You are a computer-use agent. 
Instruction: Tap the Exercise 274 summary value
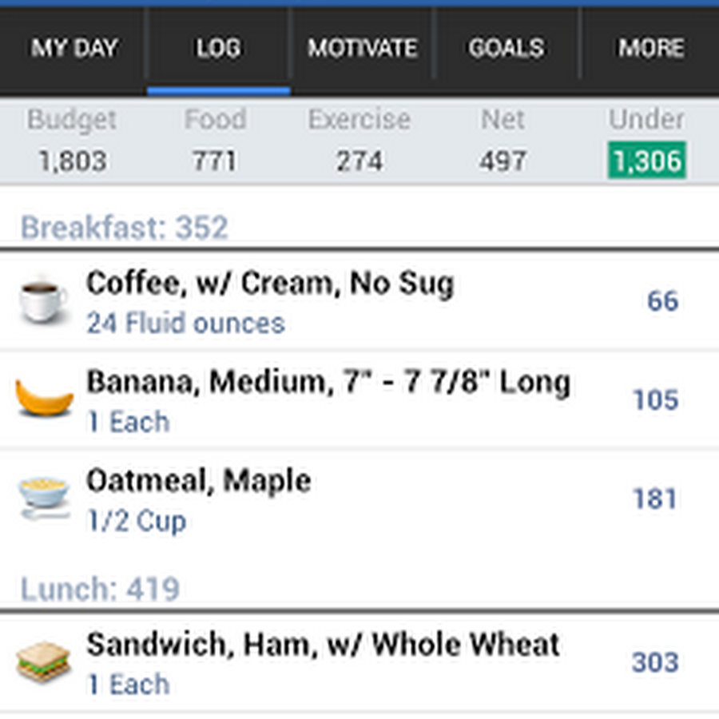pos(359,161)
